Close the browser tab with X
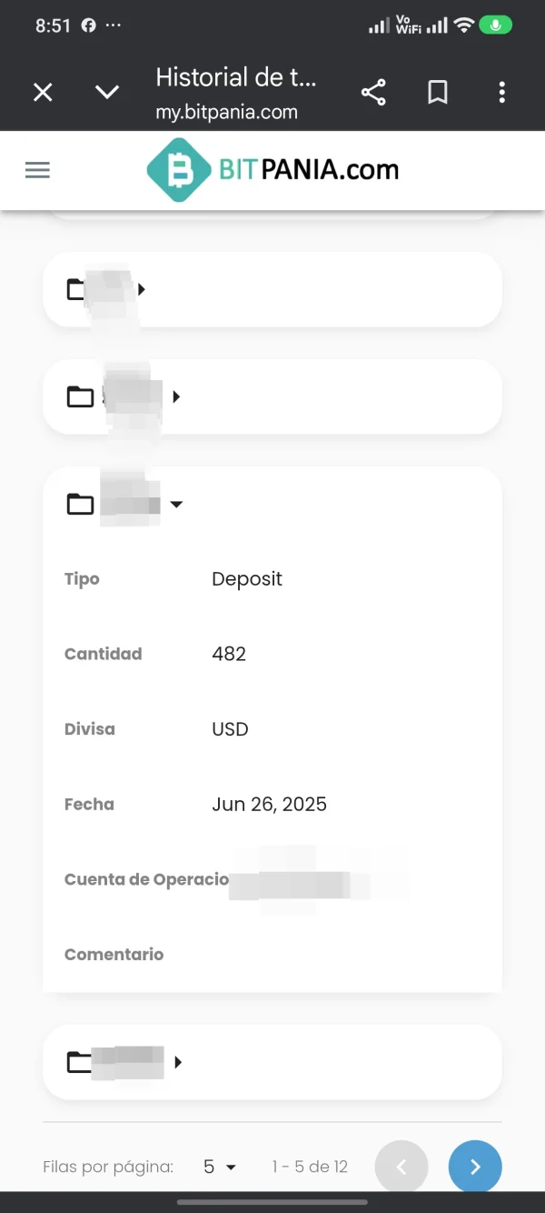545x1213 pixels. pos(43,92)
